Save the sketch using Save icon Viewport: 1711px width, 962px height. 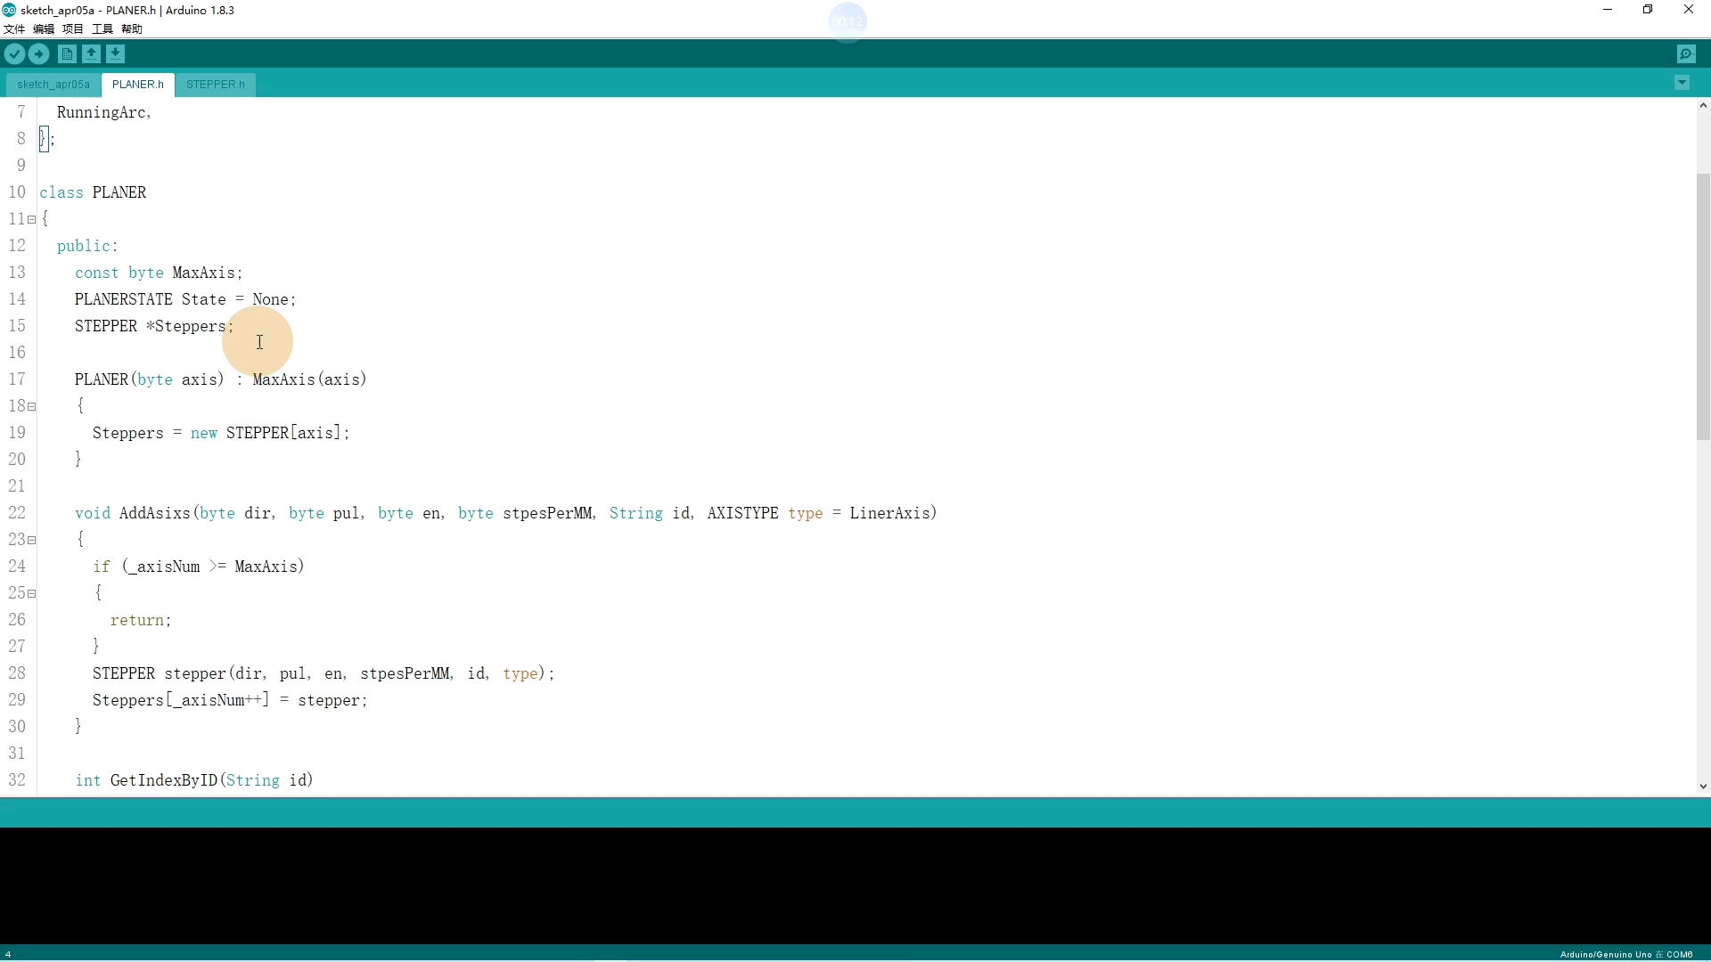116,54
